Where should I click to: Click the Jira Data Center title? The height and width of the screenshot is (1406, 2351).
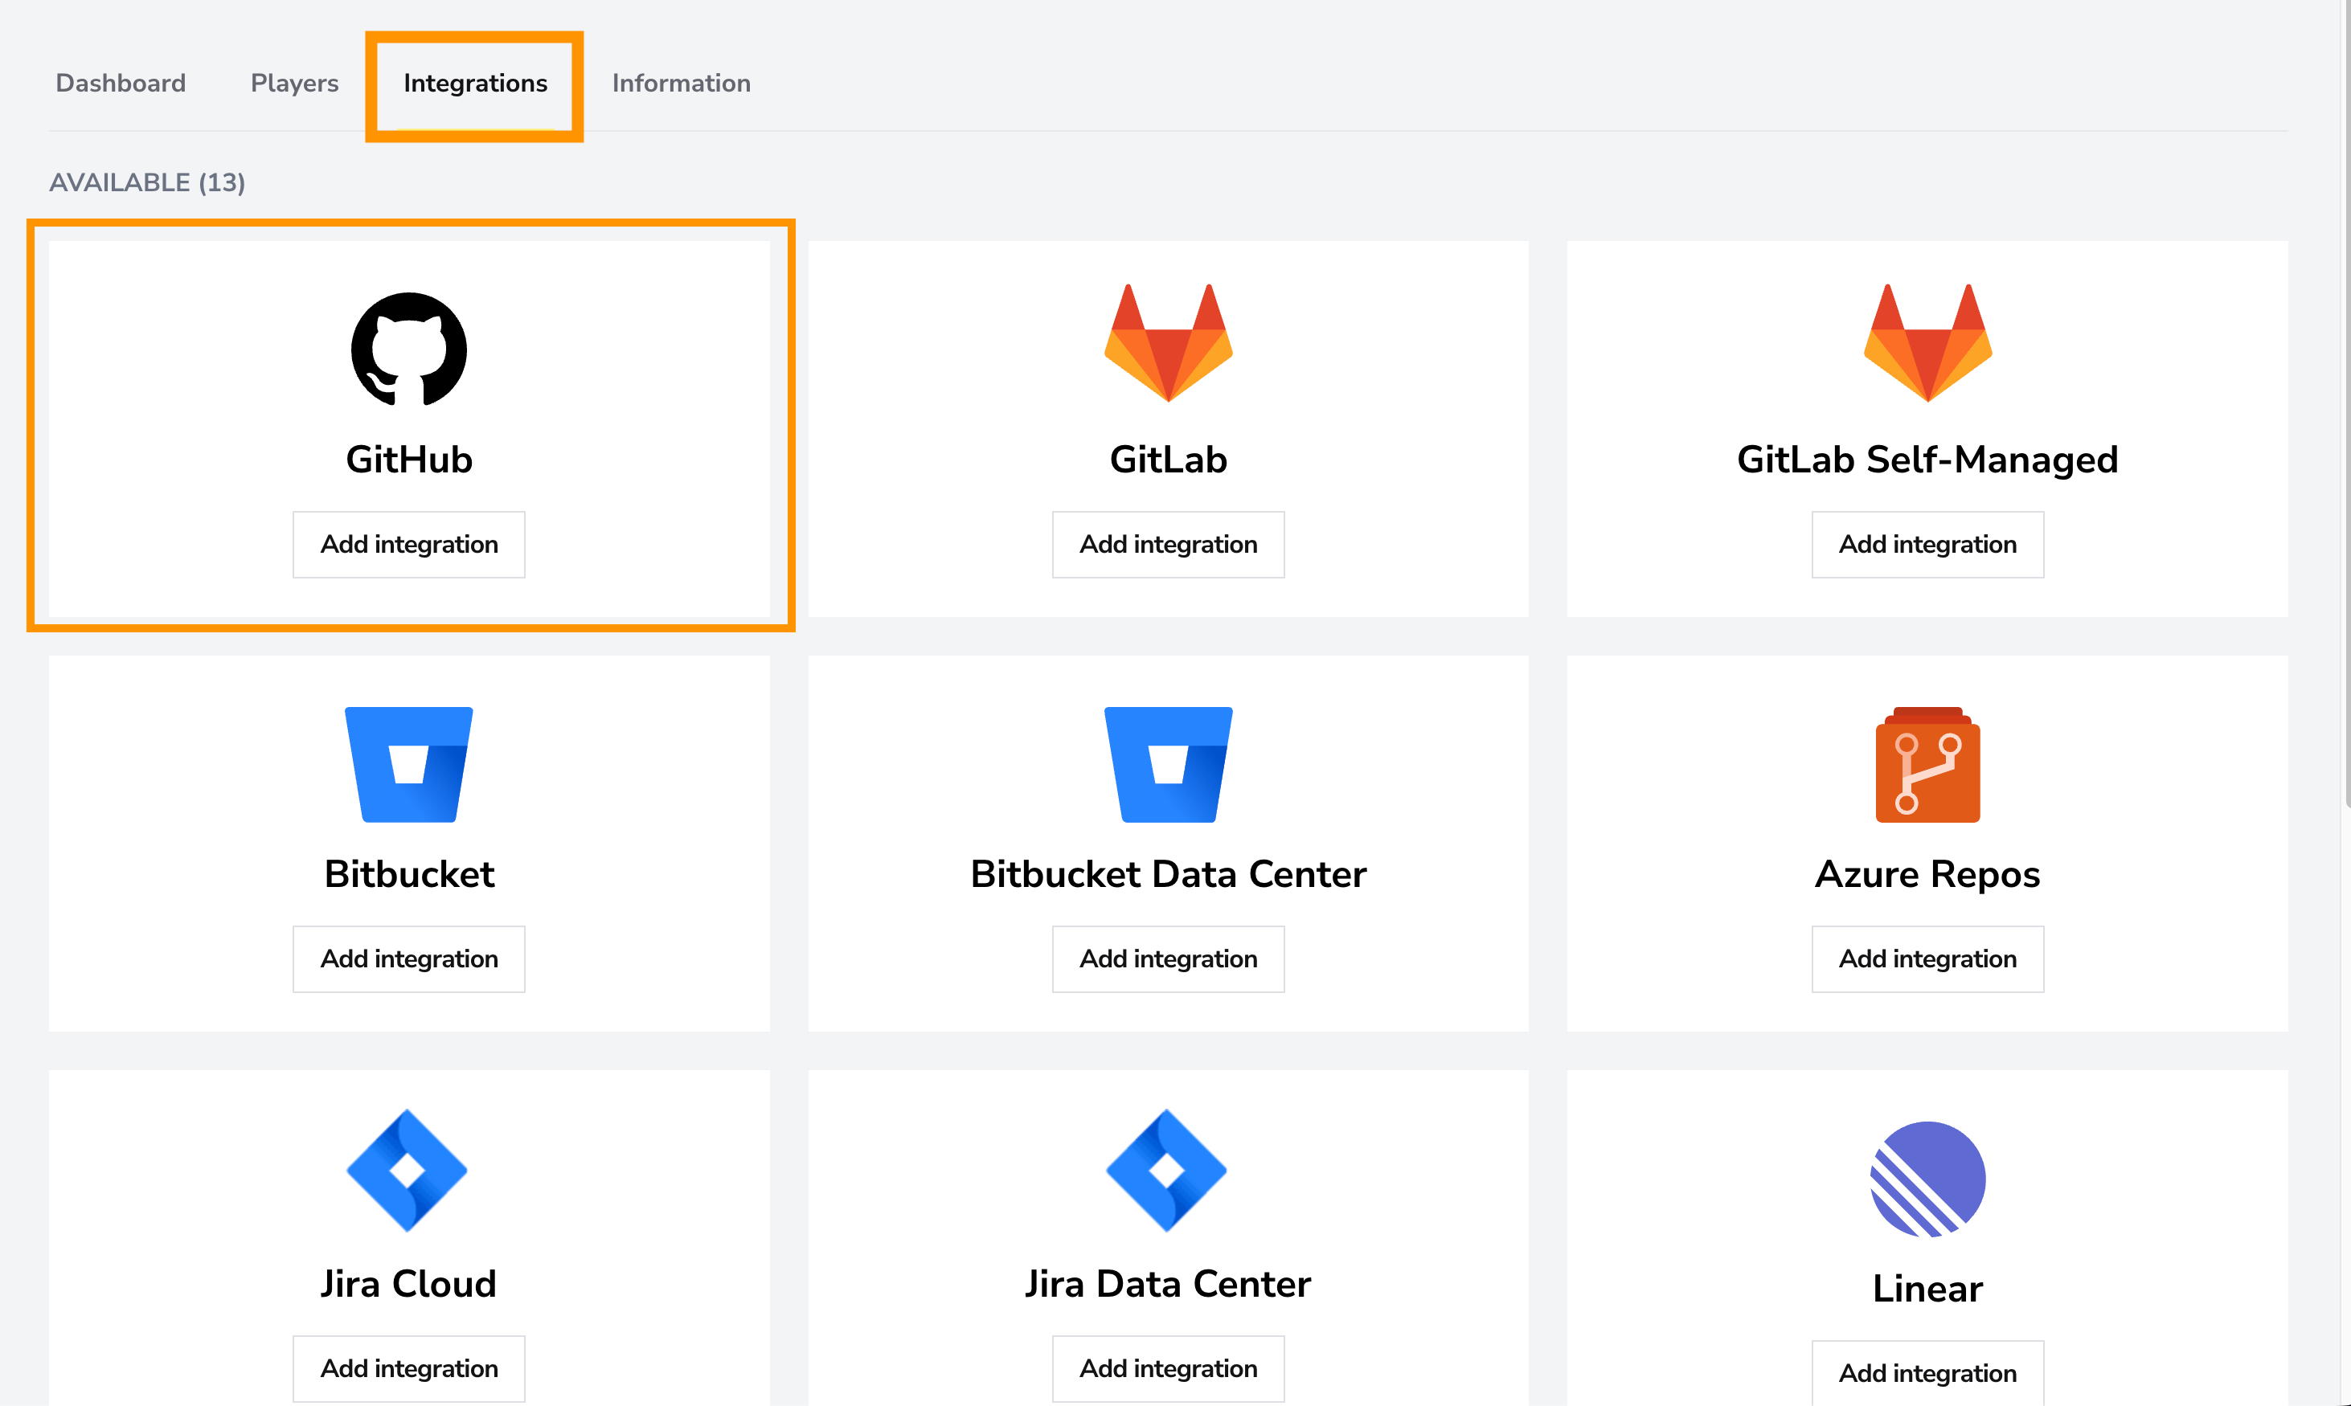tap(1169, 1284)
